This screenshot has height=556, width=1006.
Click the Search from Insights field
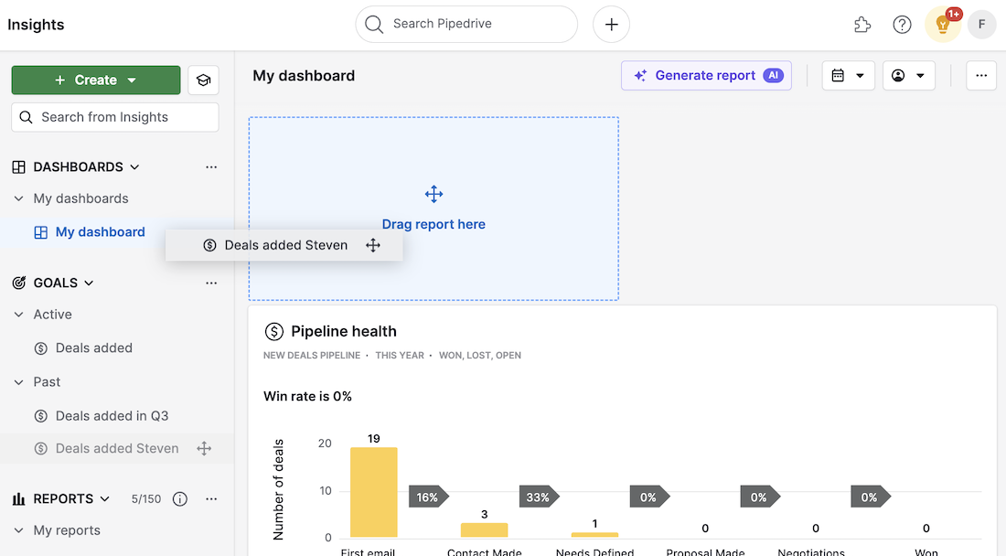pos(115,117)
